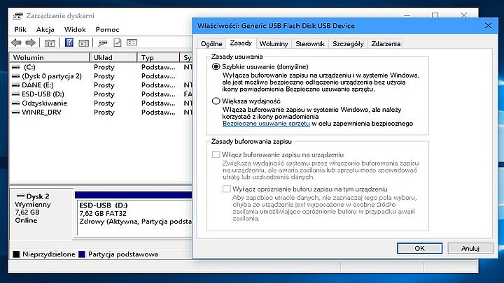Open the Plik menu
This screenshot has width=504, height=283.
[20, 29]
